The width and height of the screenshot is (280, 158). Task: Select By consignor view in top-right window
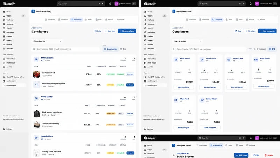[x=260, y=49]
